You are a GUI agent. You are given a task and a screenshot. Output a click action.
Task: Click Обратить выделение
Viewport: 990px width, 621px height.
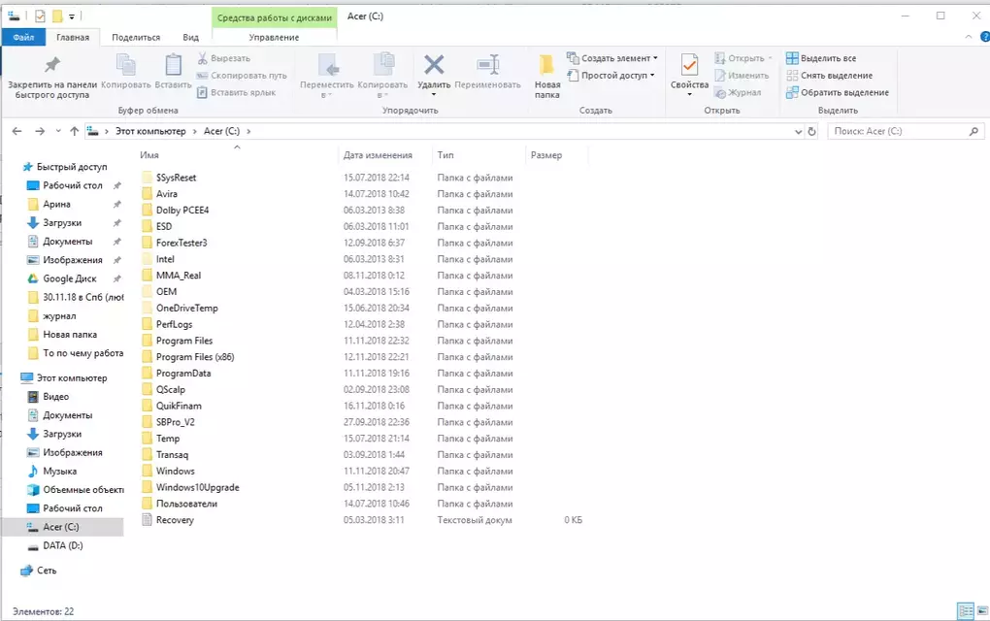[838, 92]
